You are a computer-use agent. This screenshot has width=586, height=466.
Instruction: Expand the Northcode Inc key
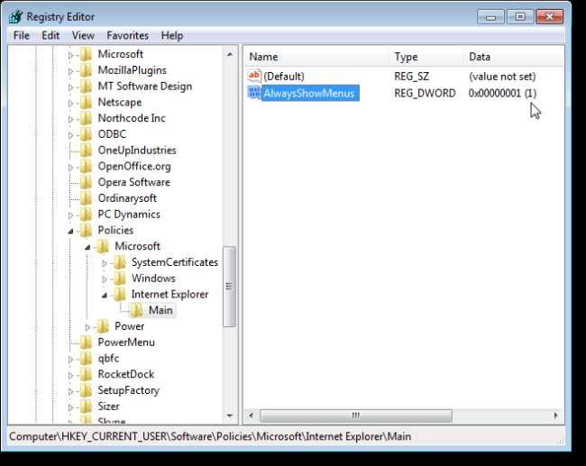[70, 119]
